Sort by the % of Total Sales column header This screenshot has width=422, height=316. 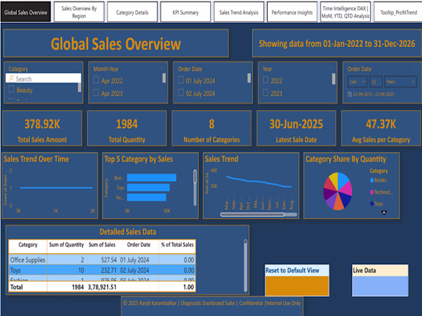[177, 245]
